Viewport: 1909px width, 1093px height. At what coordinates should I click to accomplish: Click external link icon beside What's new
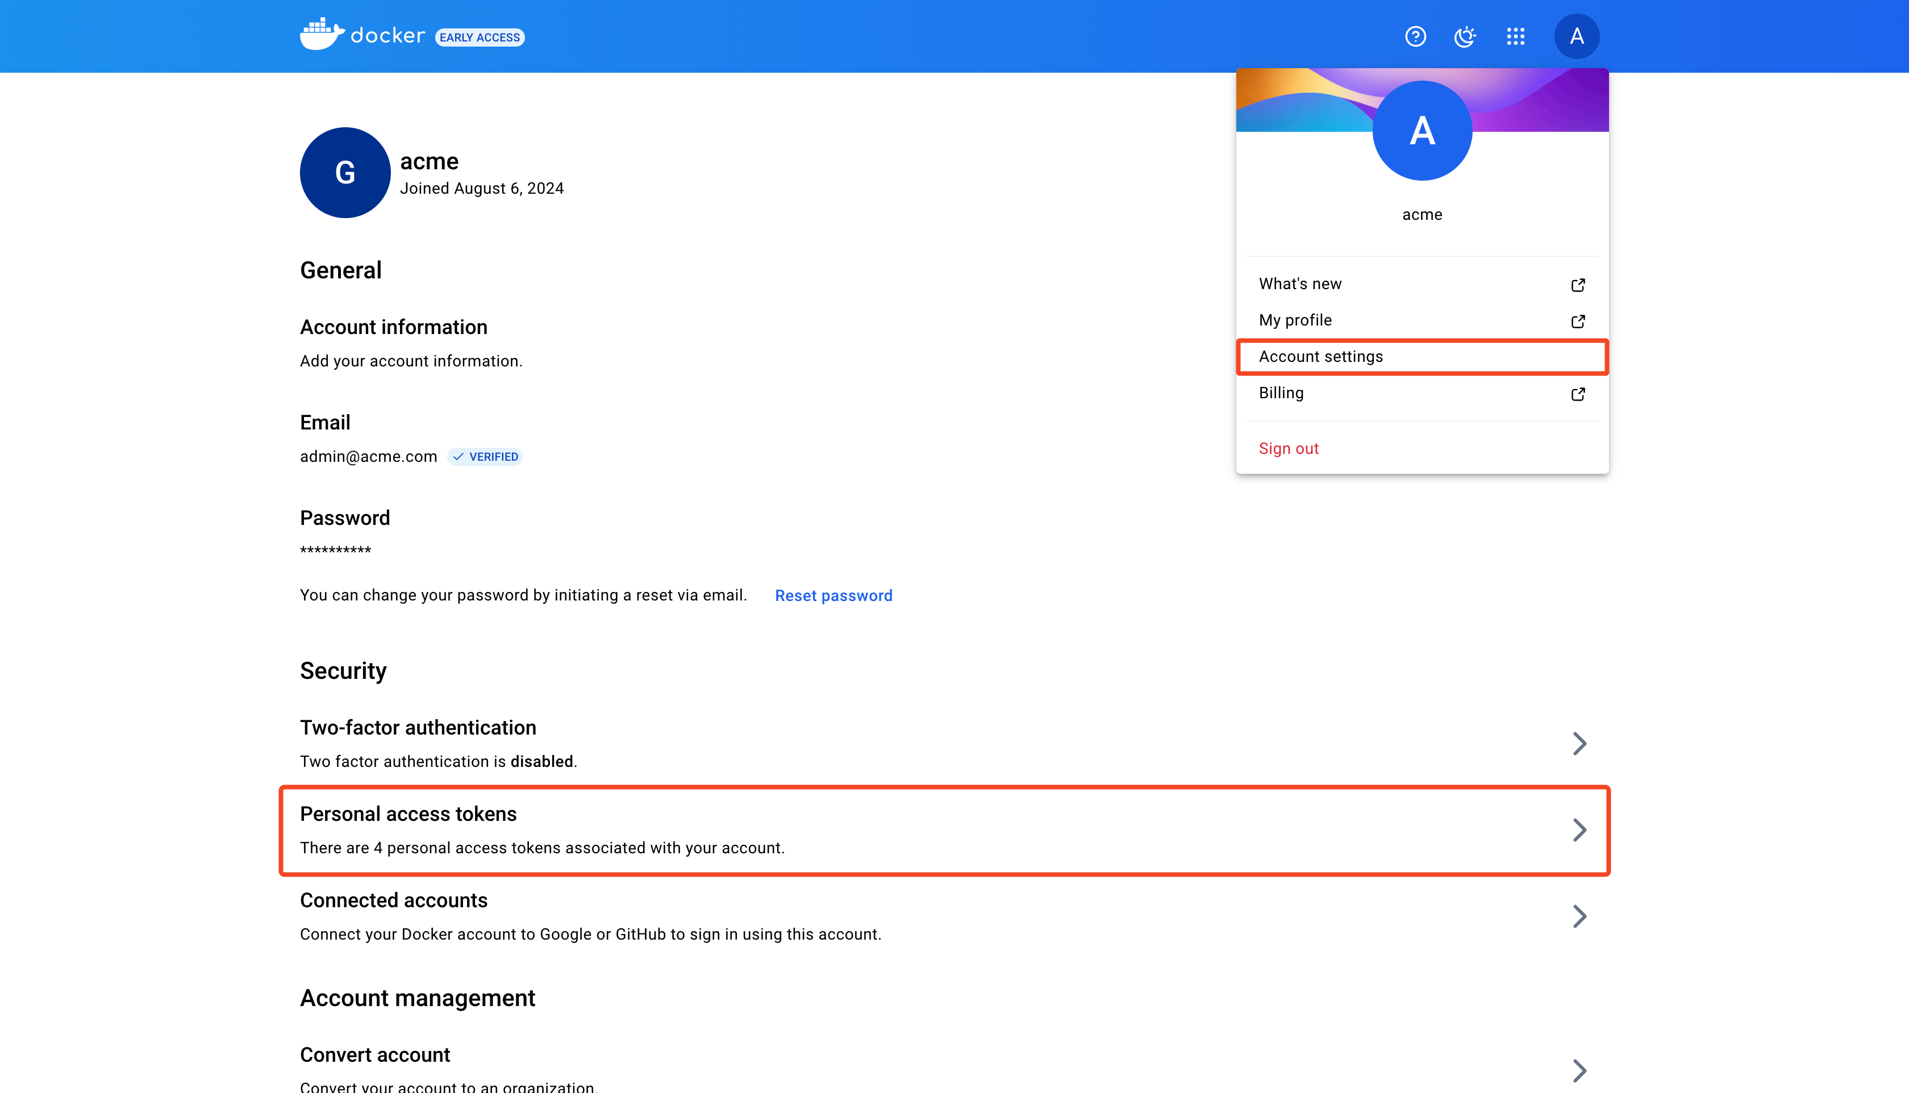(1578, 285)
